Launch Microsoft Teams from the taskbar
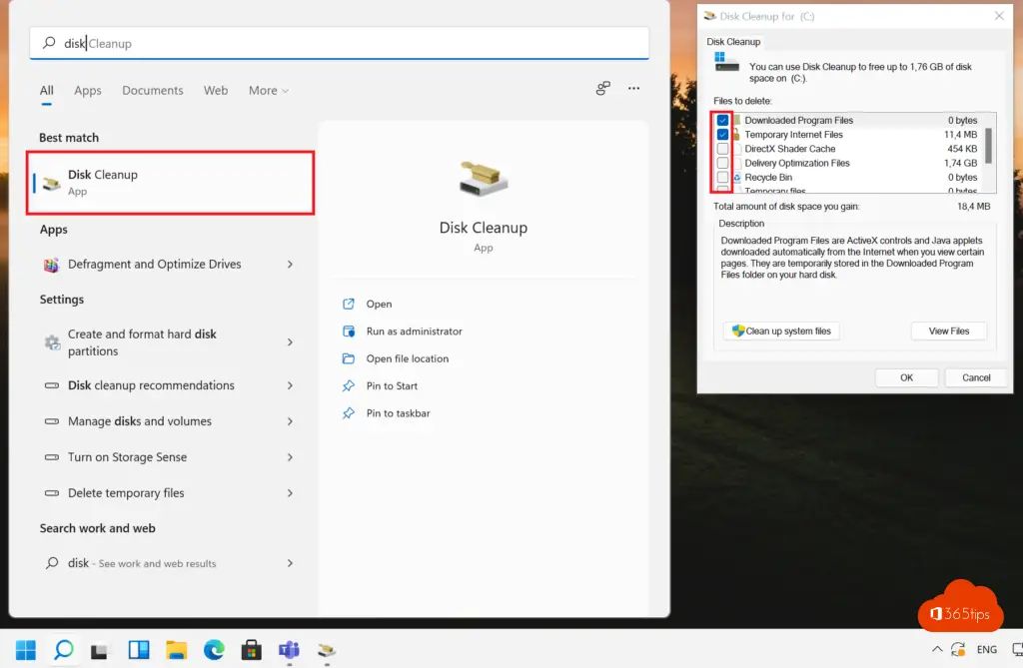 [x=290, y=650]
